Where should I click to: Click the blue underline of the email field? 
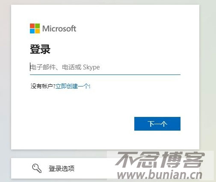105,75
